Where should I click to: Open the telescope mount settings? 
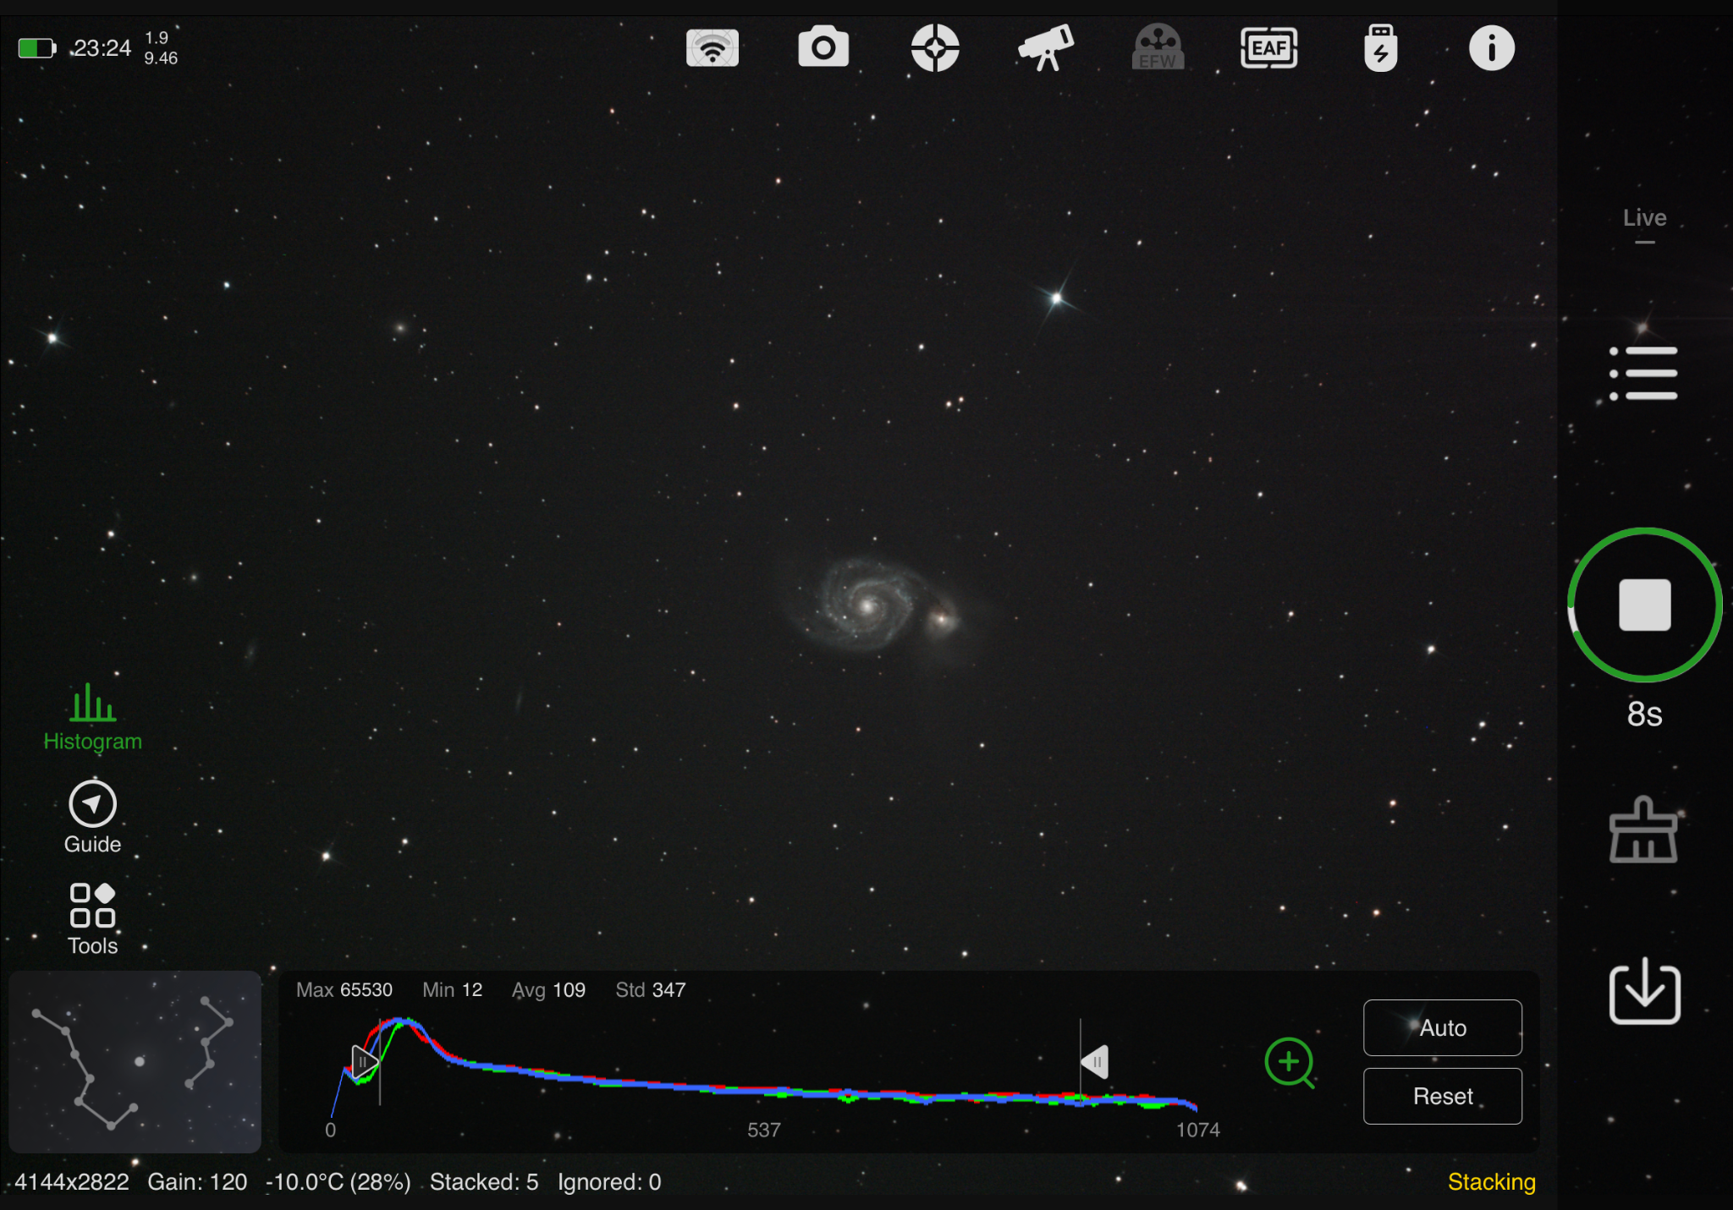1047,47
